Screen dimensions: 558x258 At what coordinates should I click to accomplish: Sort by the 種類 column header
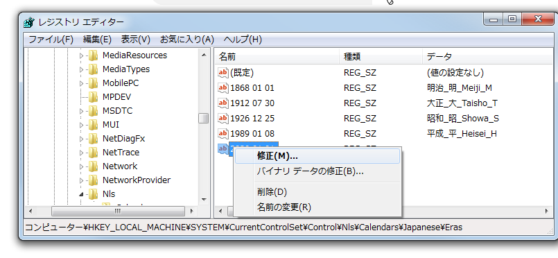(x=381, y=57)
